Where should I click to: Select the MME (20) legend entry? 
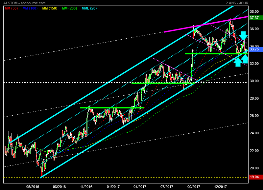coord(89,8)
